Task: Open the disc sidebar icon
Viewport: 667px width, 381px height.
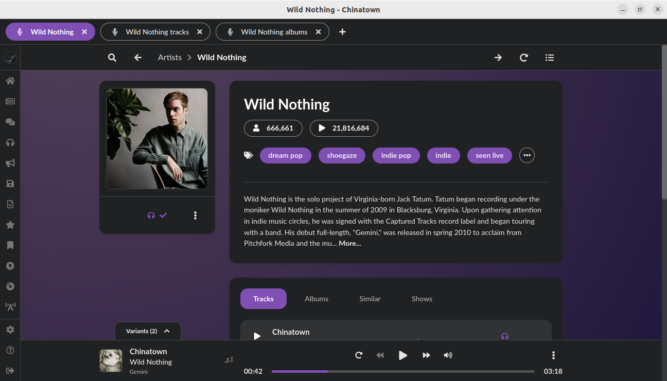Action: tap(10, 286)
